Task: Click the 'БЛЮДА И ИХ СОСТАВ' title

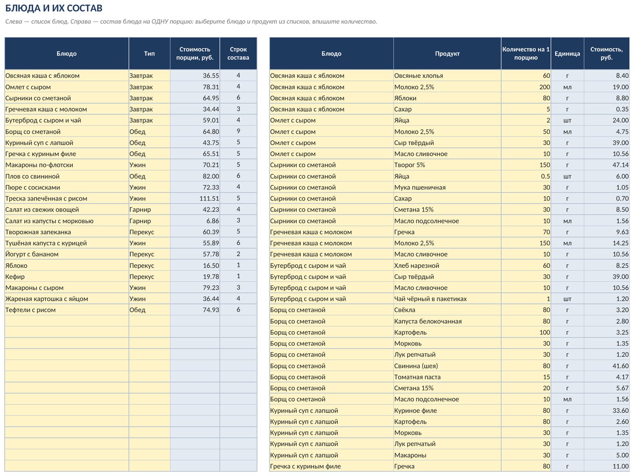Action: point(54,8)
